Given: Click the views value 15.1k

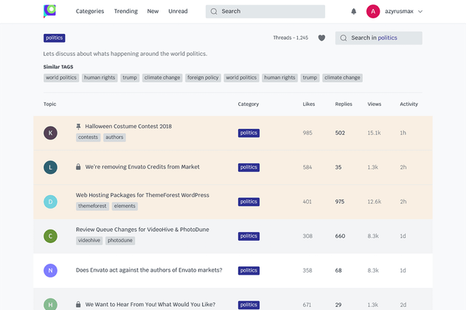Looking at the screenshot, I should [374, 133].
